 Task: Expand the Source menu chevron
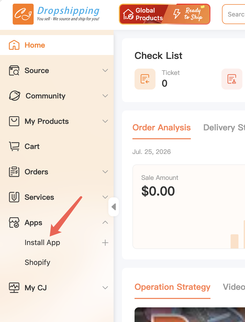click(x=105, y=70)
